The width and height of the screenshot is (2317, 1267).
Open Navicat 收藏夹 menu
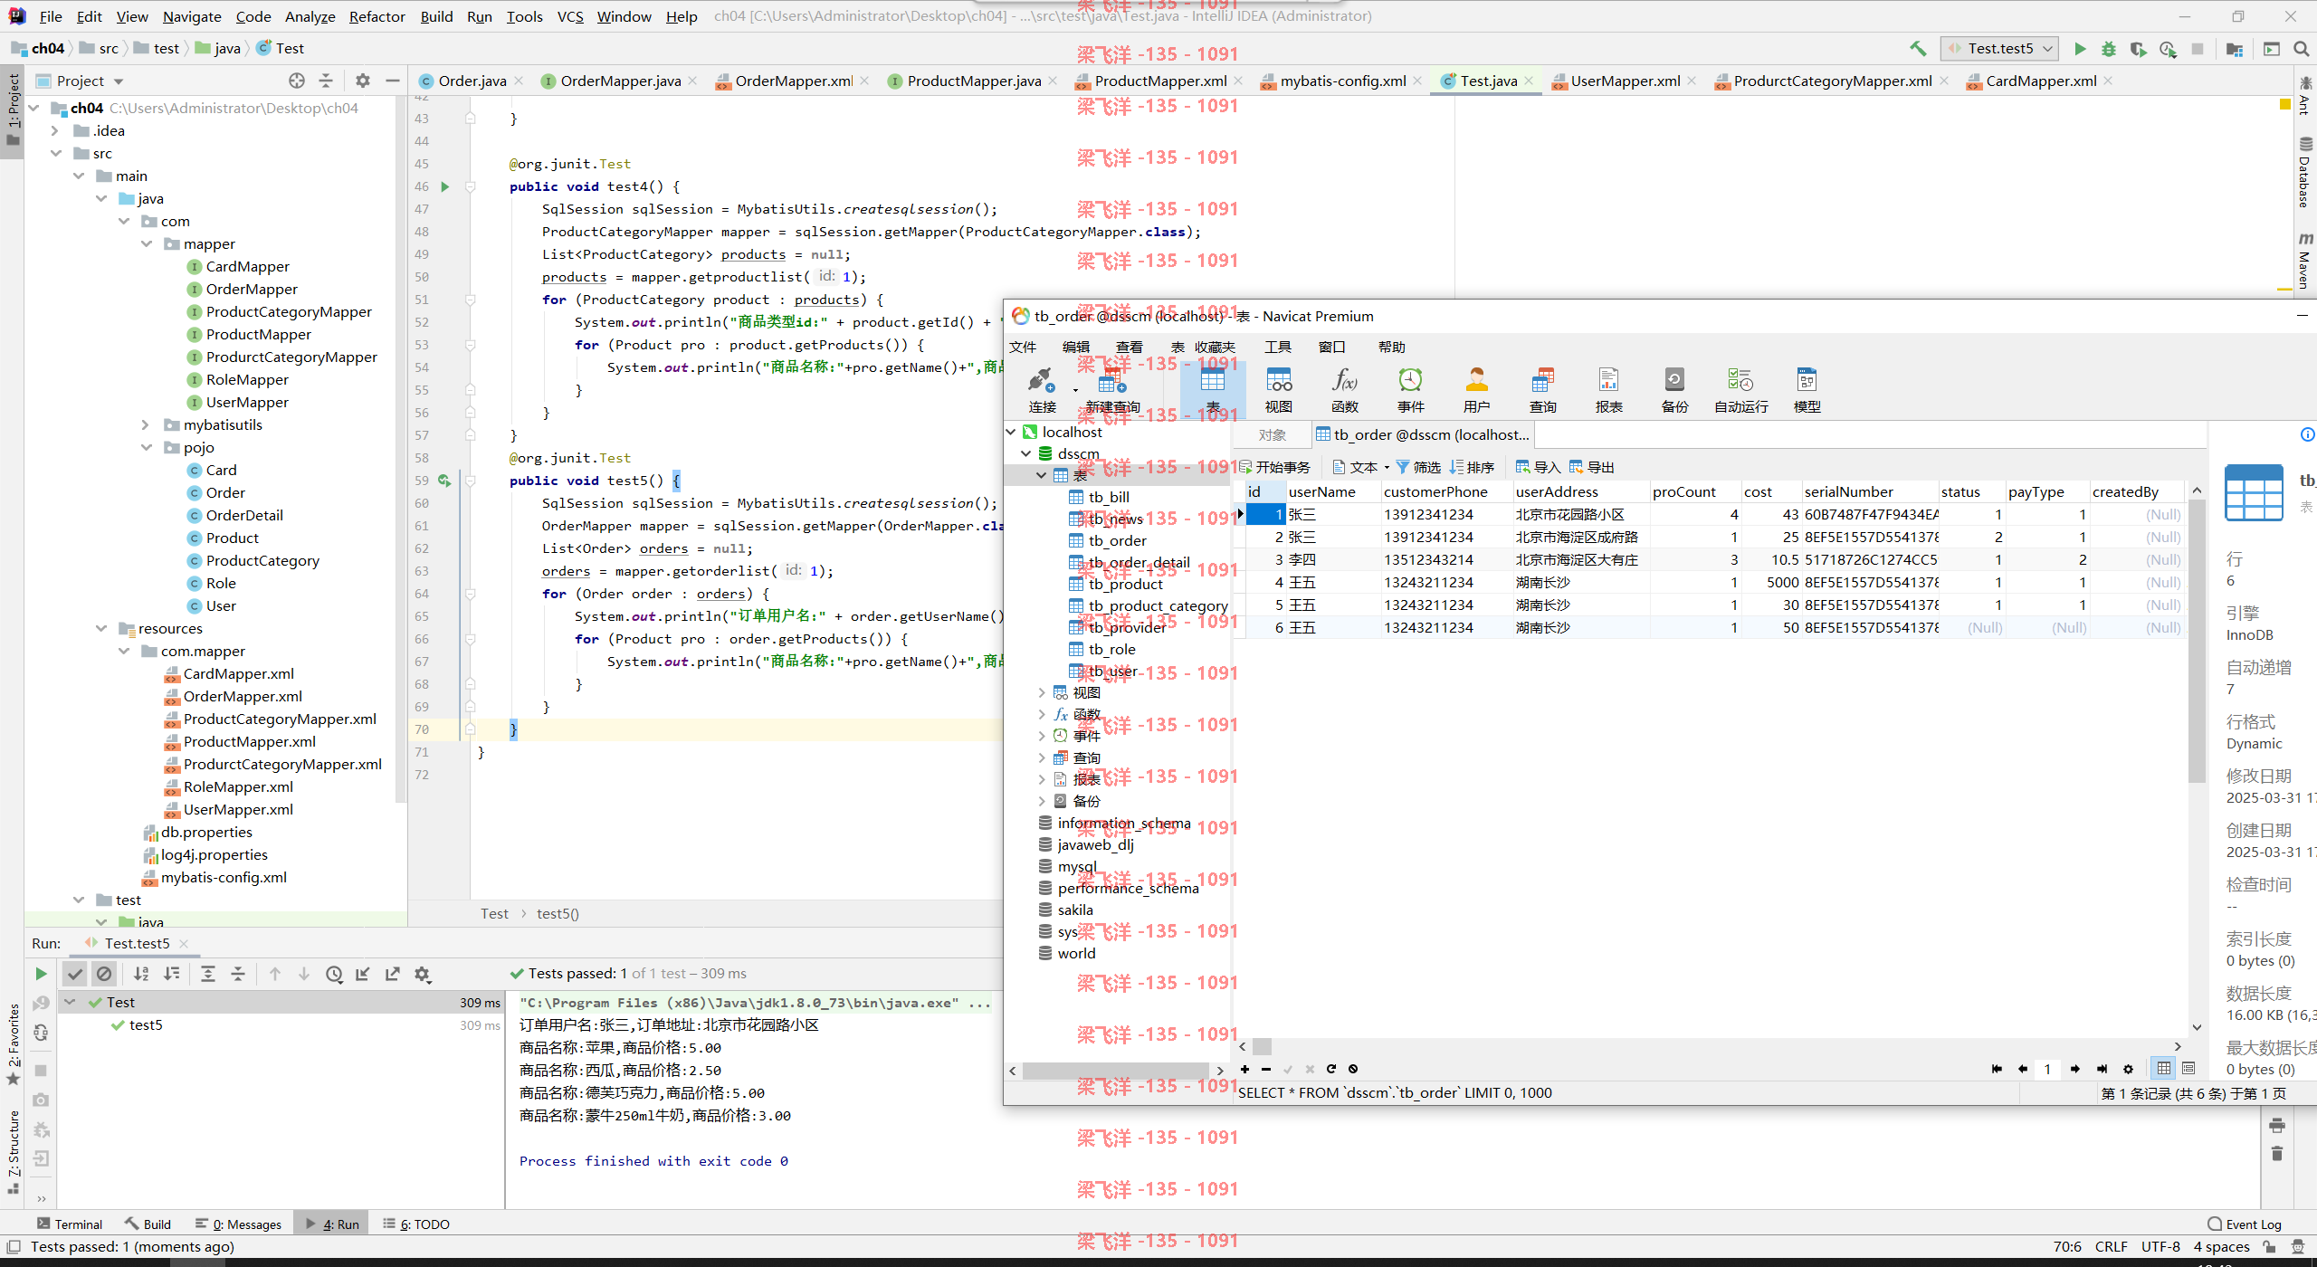(1214, 348)
